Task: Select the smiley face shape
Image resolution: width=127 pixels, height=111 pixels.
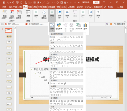Action: coord(68,63)
